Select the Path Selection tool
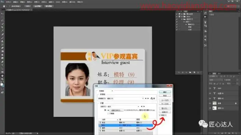This screenshot has height=135, width=241. [x=2, y=69]
